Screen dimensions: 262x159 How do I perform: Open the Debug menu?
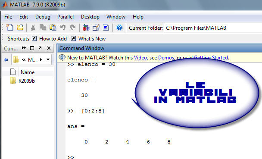click(43, 17)
